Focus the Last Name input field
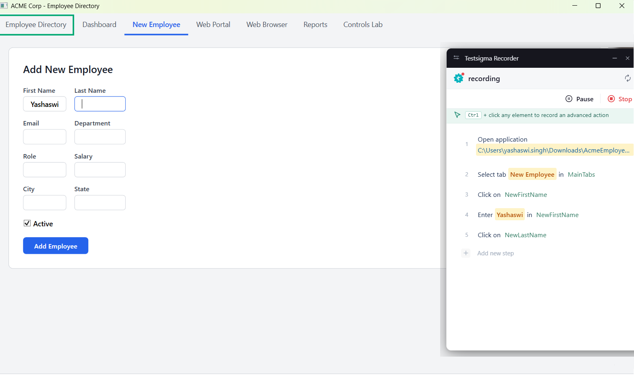The width and height of the screenshot is (634, 376). tap(100, 104)
